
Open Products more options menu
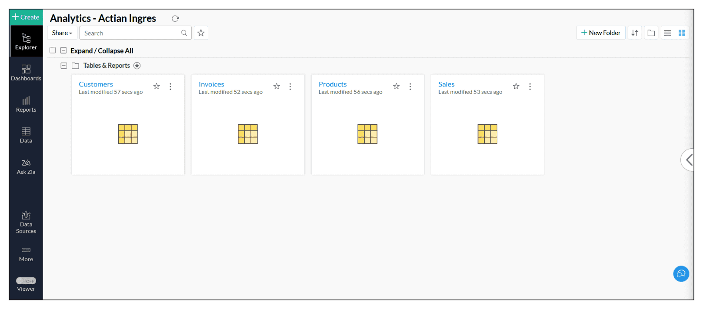(410, 86)
